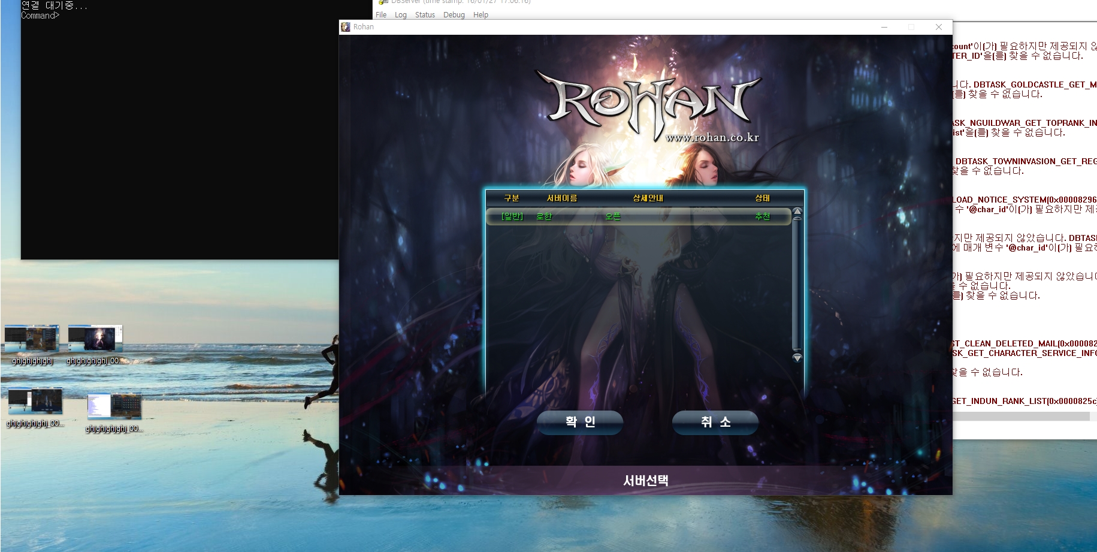This screenshot has height=552, width=1097.
Task: Select top-row desktop thumbnail ghjghjghjghj_00 with Rohan art
Action: click(x=95, y=345)
